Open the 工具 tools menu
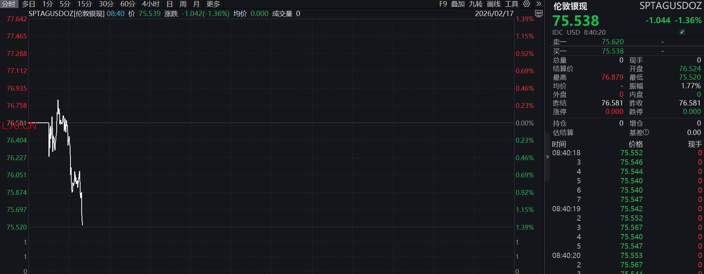This screenshot has height=274, width=704. point(512,4)
